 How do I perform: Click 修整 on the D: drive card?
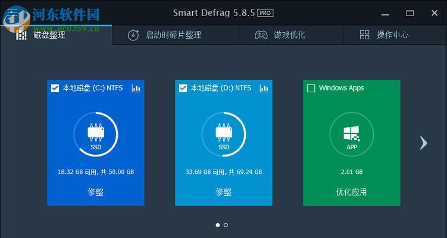click(x=224, y=192)
